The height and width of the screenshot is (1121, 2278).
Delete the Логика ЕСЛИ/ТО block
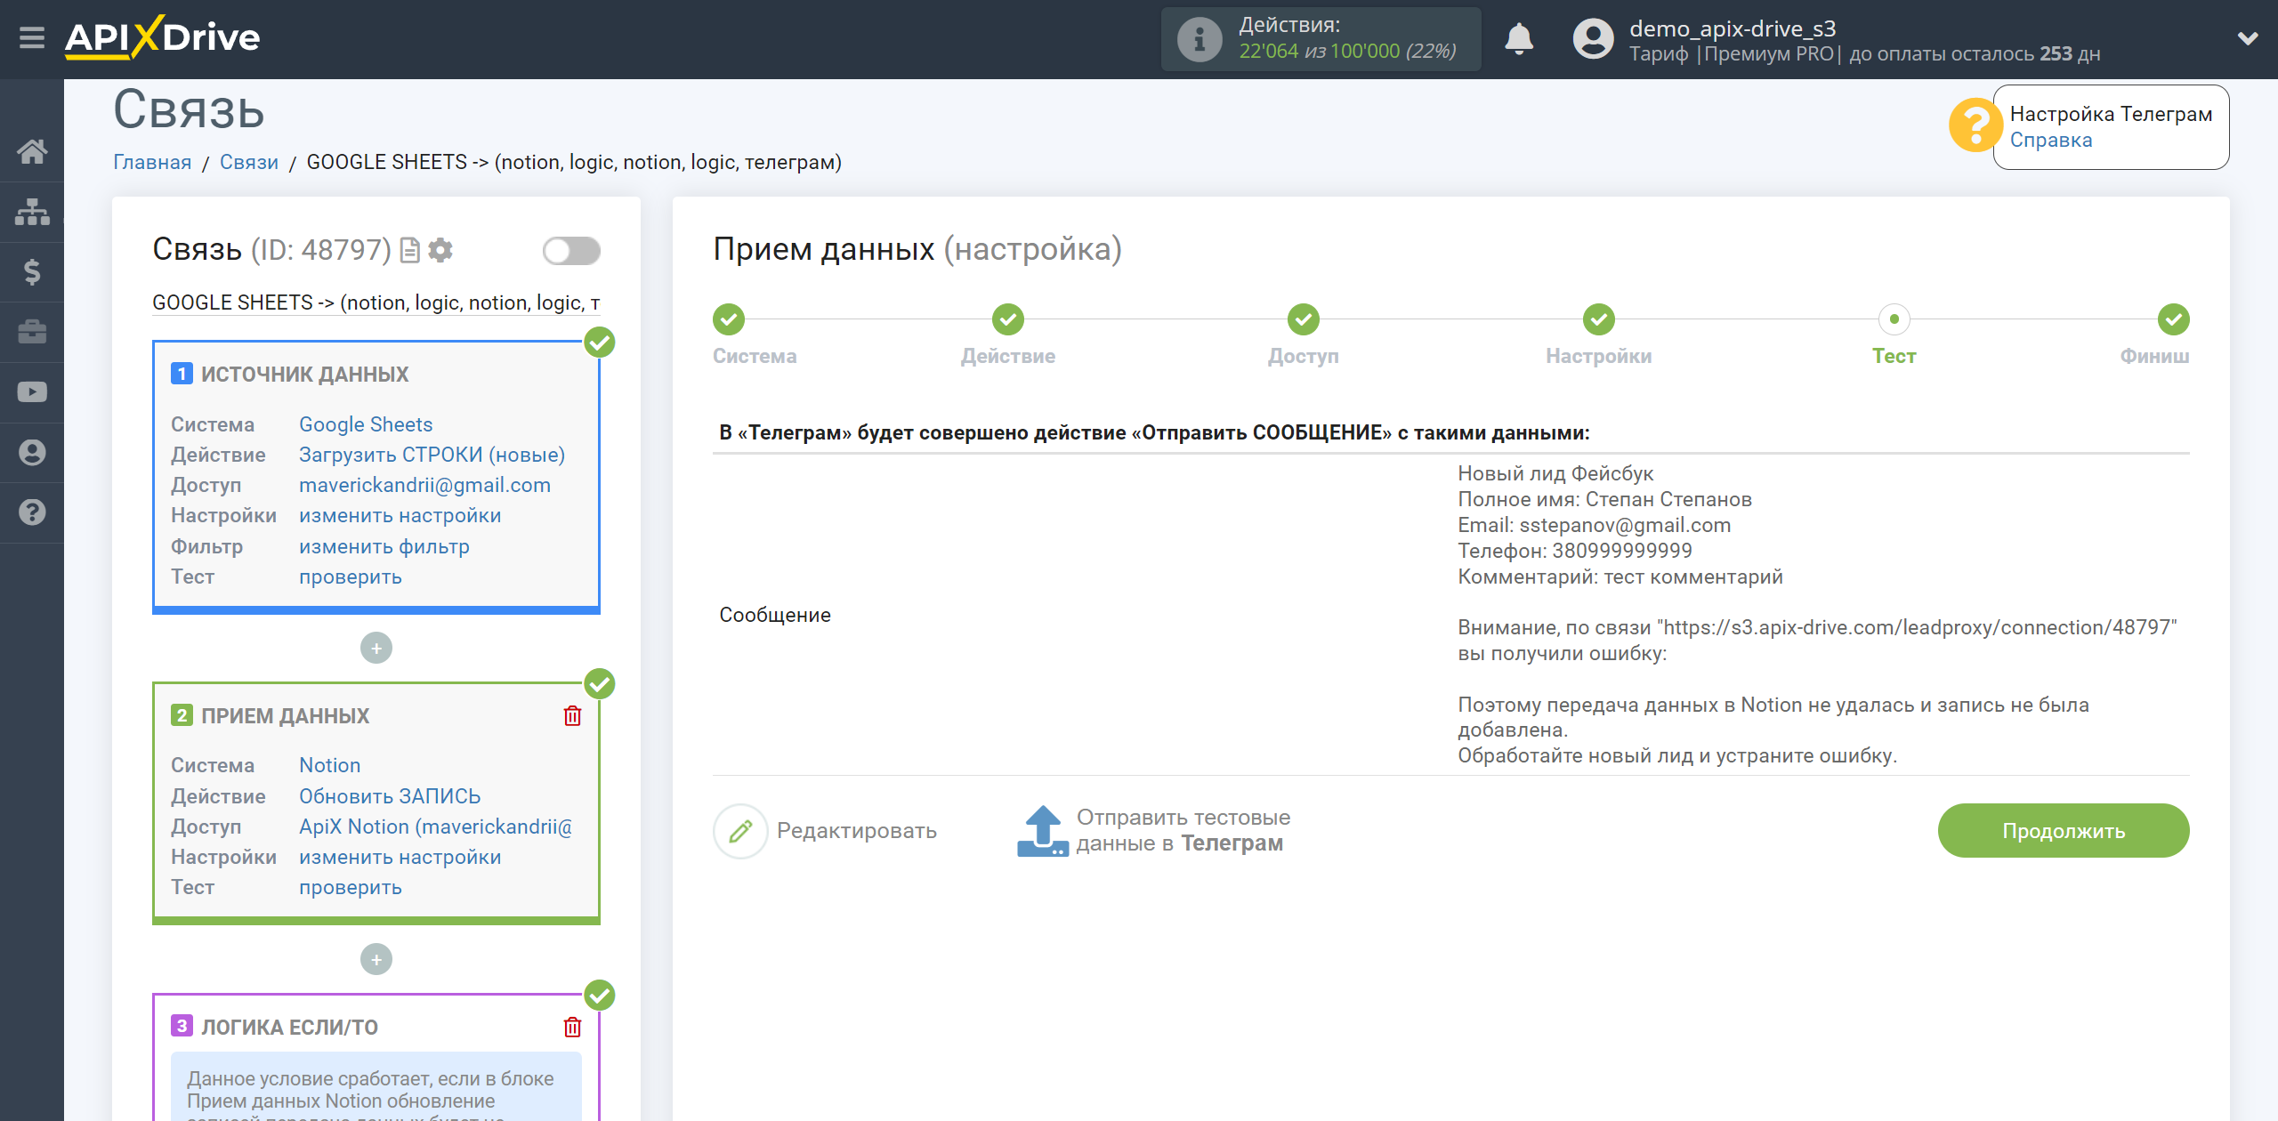click(x=572, y=1027)
